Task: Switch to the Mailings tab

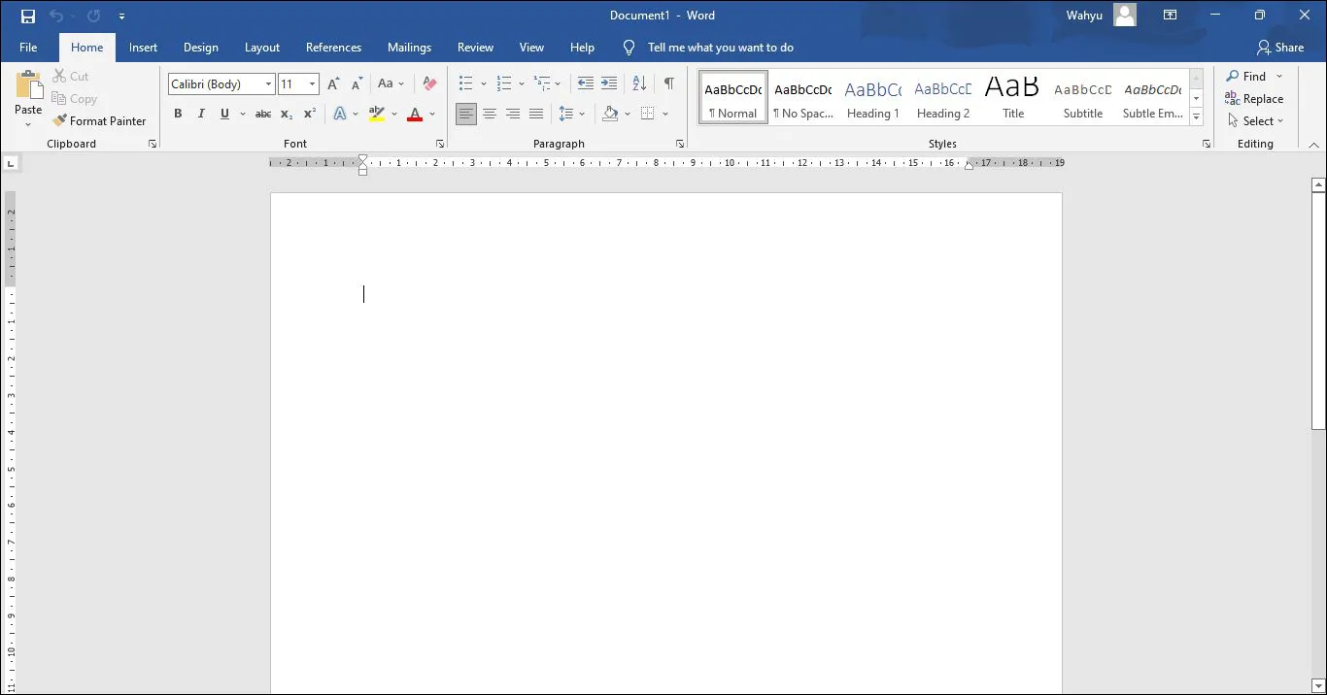Action: click(x=409, y=47)
